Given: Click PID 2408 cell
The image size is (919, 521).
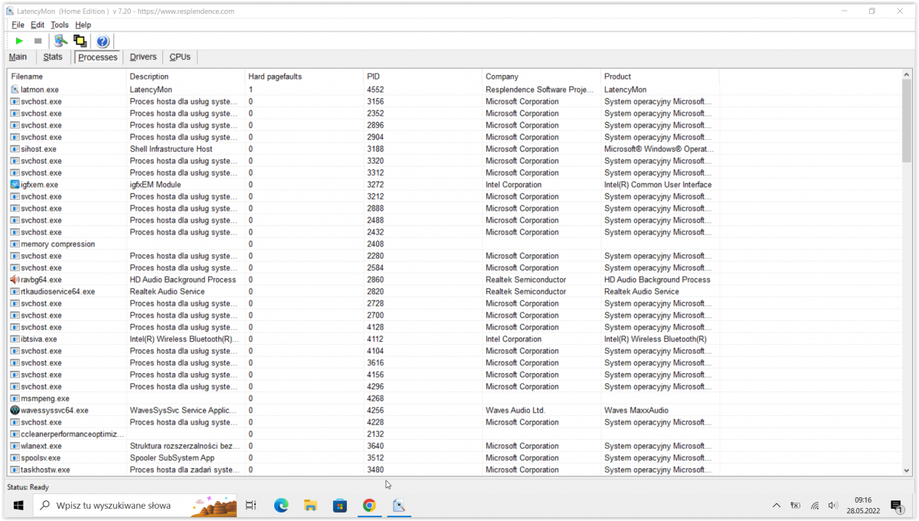Looking at the screenshot, I should coord(375,244).
